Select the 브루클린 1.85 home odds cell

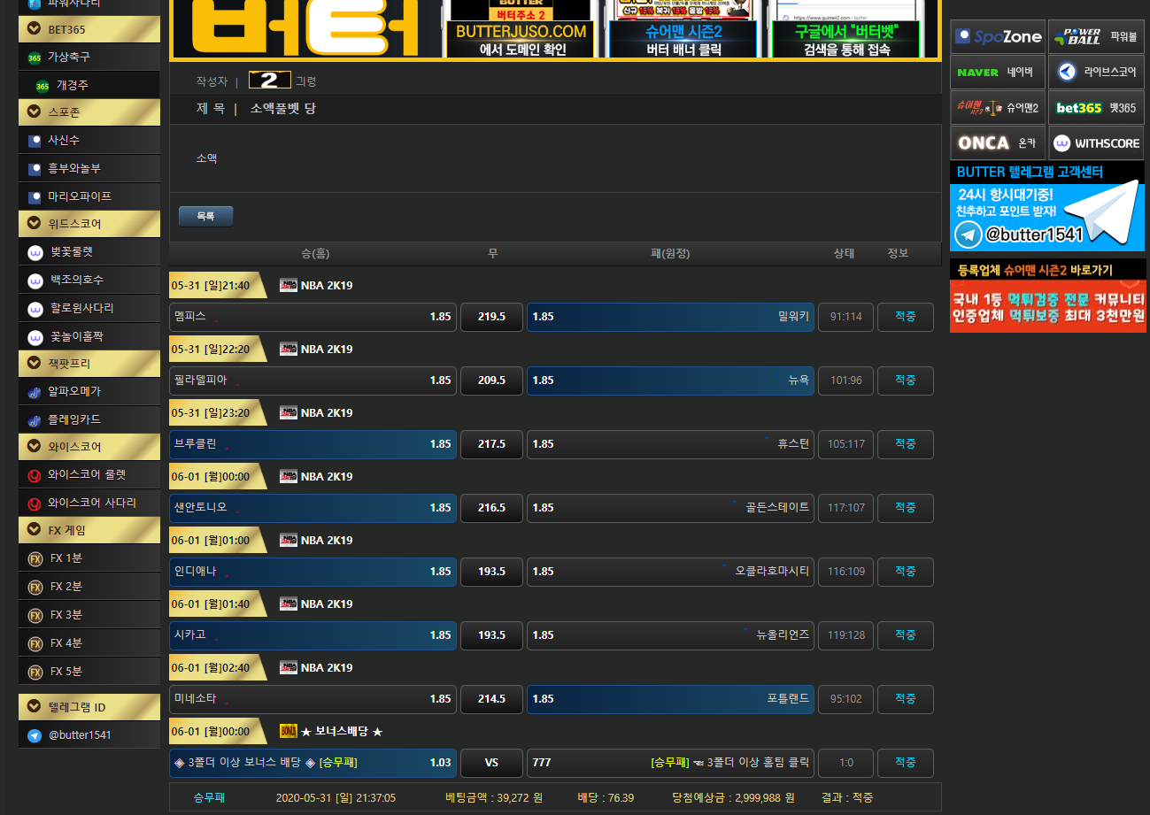pos(313,444)
